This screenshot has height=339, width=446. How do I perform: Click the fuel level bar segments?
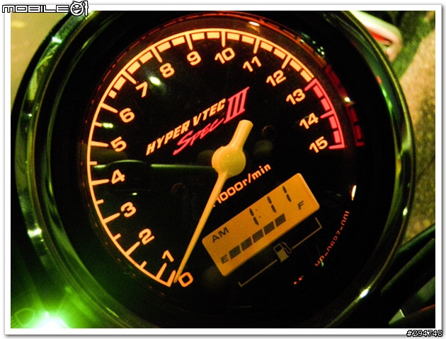pos(258,236)
